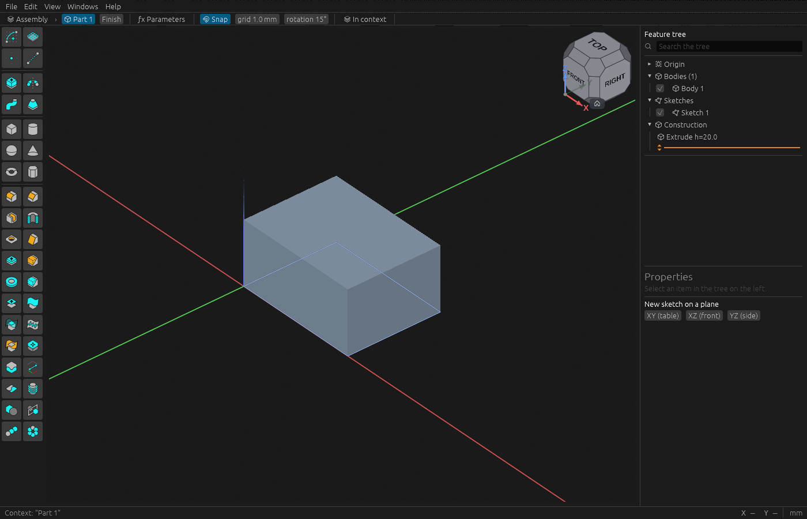Toggle Snap mode
Screen dimensions: 807x519
tap(215, 19)
